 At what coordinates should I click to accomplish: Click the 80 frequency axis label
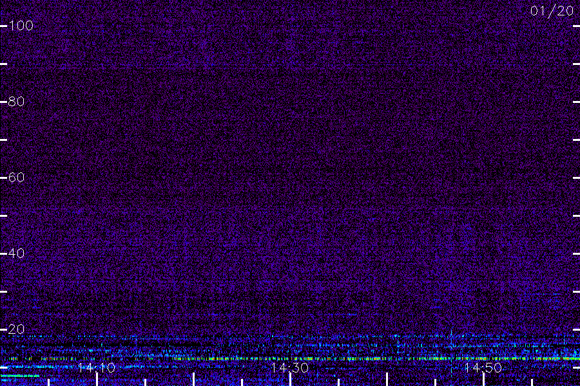16,102
